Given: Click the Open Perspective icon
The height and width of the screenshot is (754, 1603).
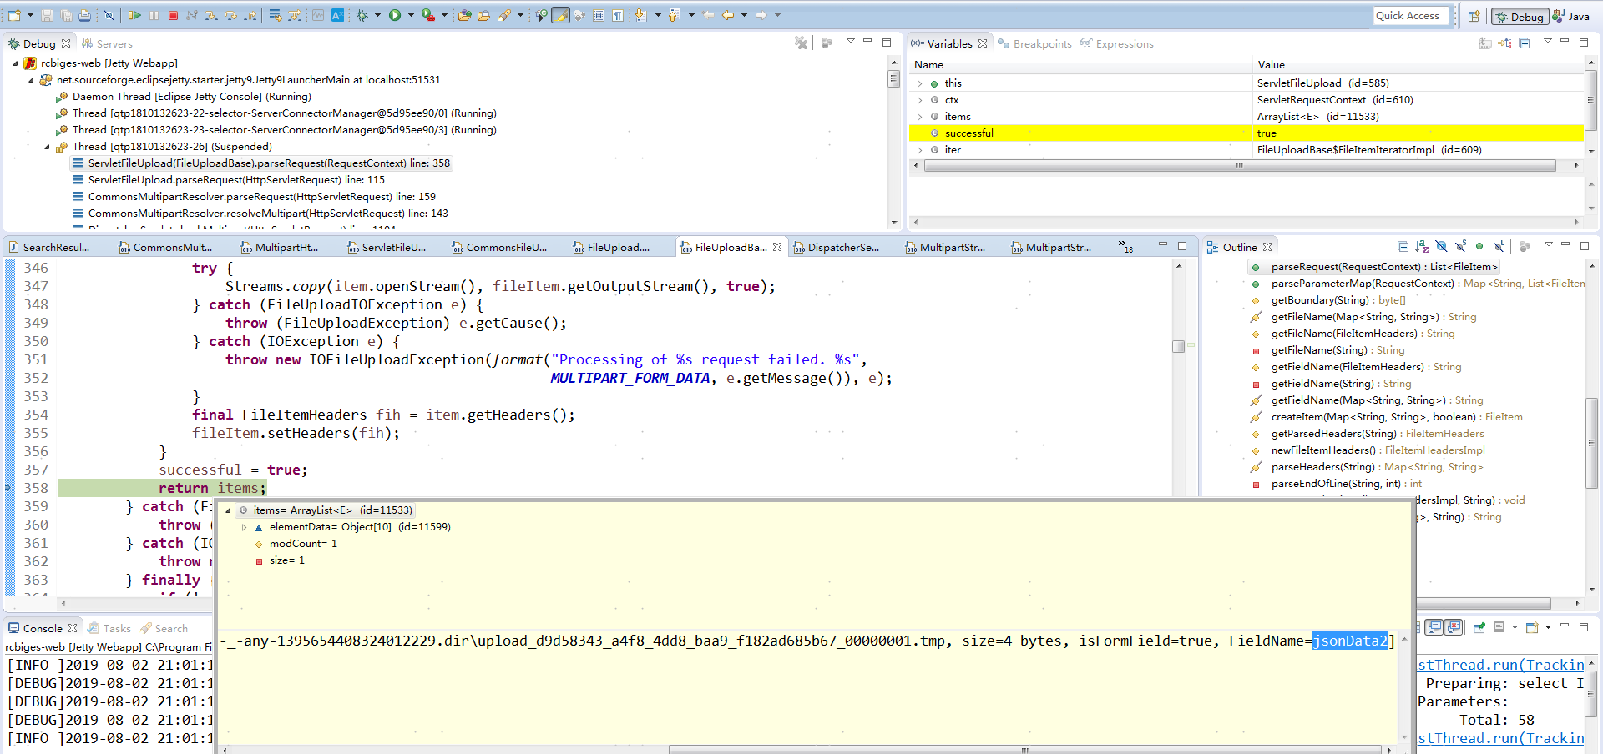Looking at the screenshot, I should (1474, 16).
